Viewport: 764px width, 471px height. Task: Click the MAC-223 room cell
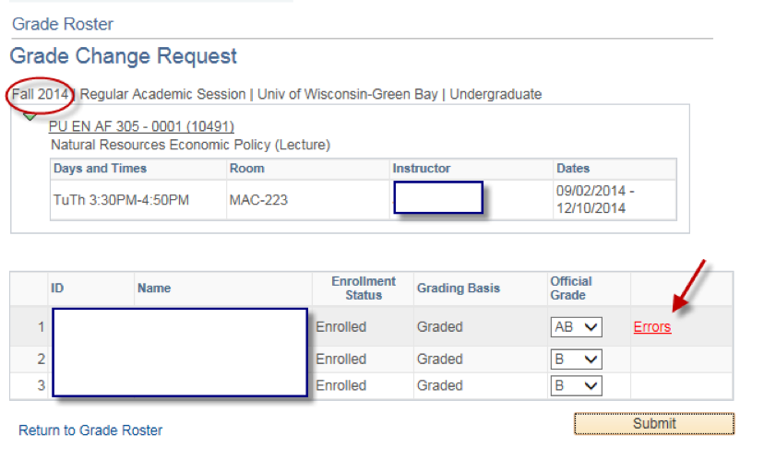click(258, 200)
